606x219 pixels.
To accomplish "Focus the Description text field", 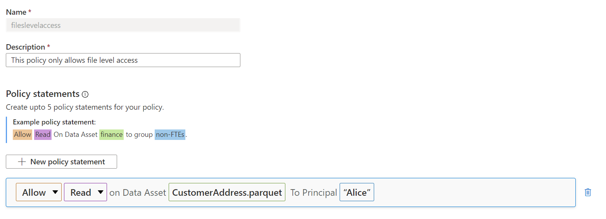I will (x=123, y=60).
